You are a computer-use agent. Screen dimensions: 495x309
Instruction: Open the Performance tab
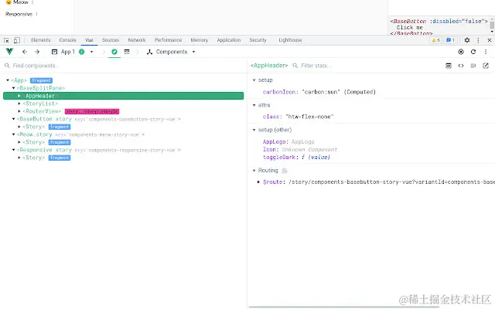pos(168,40)
